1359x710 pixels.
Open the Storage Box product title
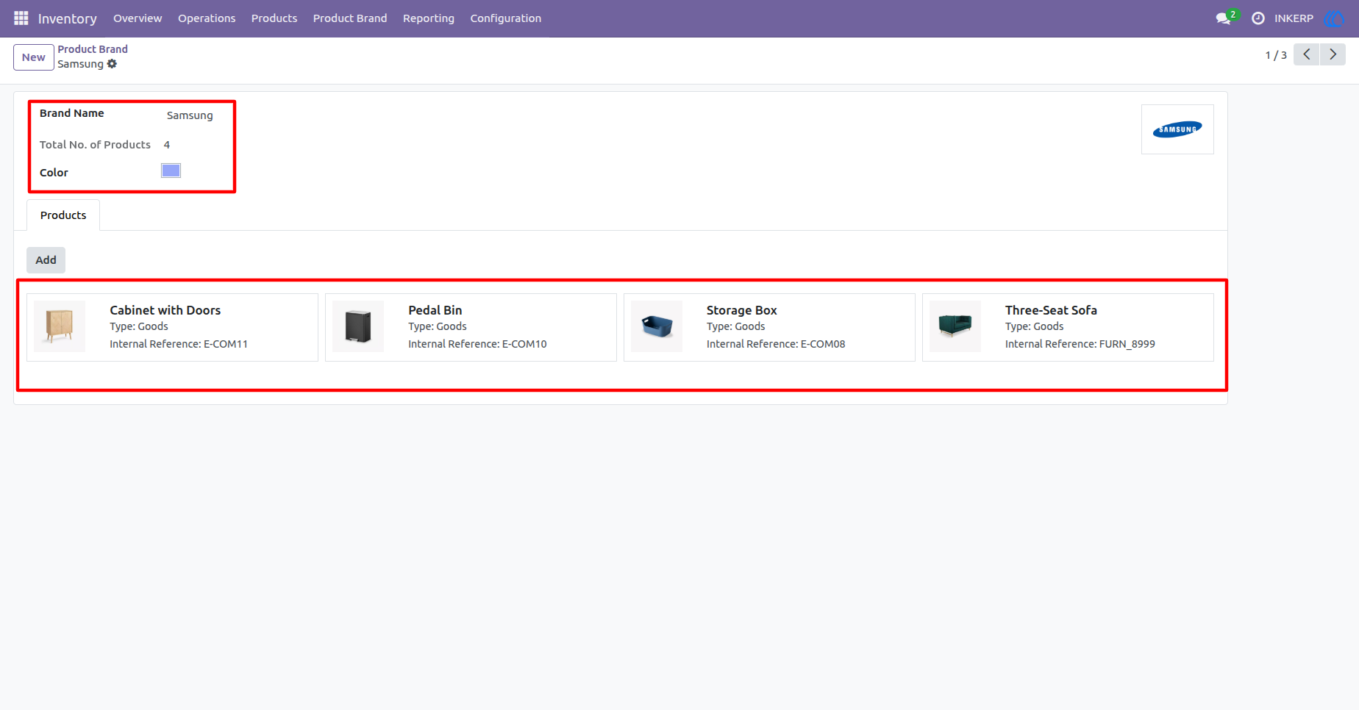pos(742,310)
